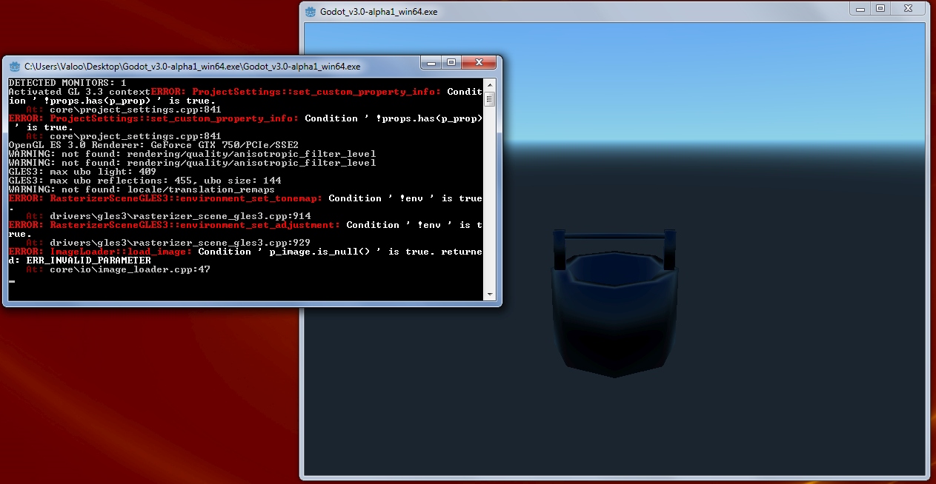Click the 'locale/translation_remaps' warning line
The image size is (936, 484).
tap(142, 189)
